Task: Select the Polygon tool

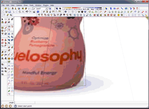Action: [x=2, y=34]
